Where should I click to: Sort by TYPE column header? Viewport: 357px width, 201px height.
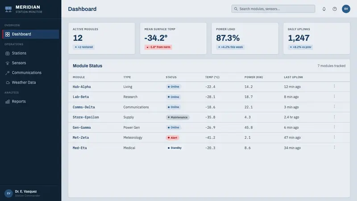click(x=127, y=77)
